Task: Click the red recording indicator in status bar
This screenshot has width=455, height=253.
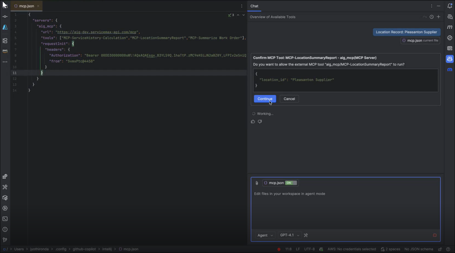Action: tap(279, 249)
